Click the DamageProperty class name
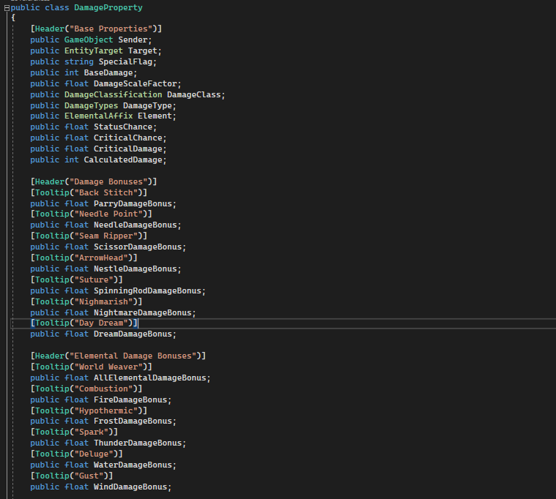The image size is (556, 499). [108, 7]
